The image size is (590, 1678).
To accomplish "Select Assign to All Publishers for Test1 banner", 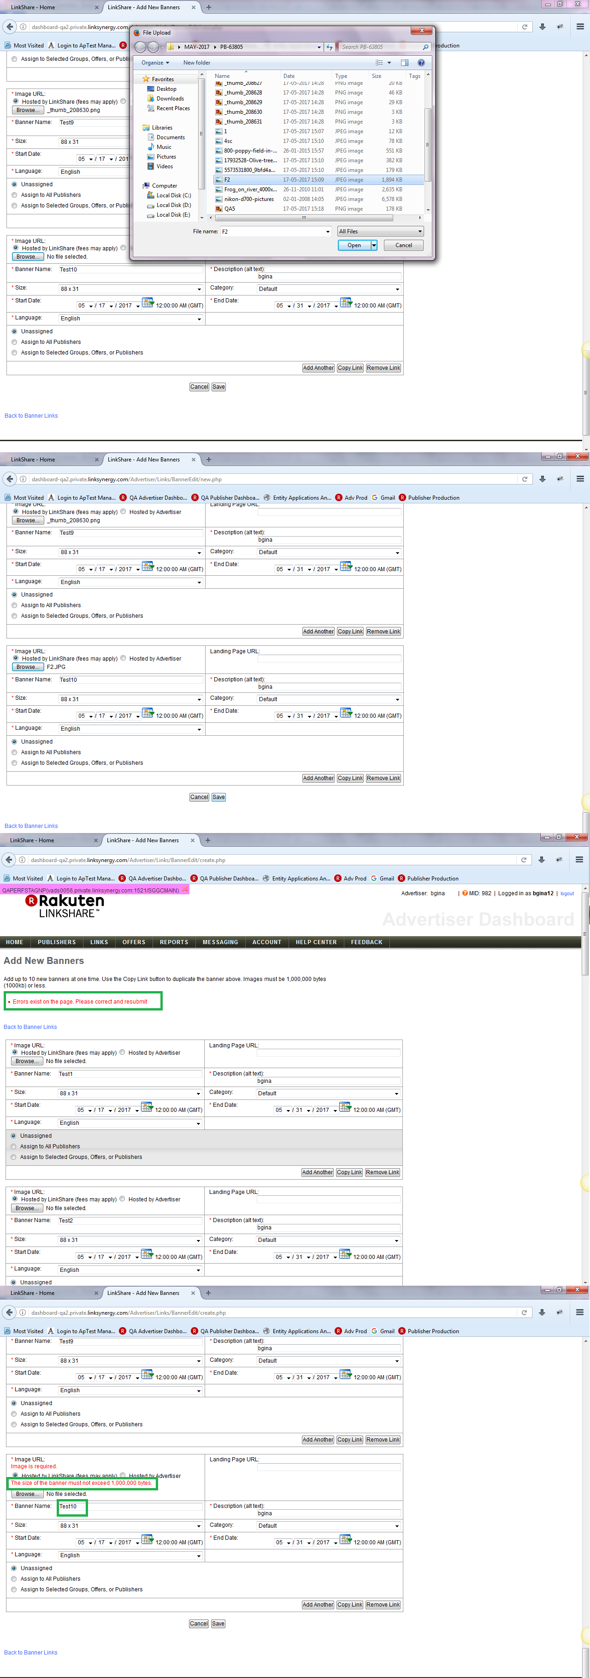I will [x=14, y=1146].
